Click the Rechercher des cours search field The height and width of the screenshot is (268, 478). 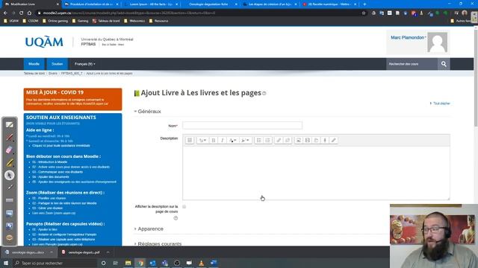point(412,64)
